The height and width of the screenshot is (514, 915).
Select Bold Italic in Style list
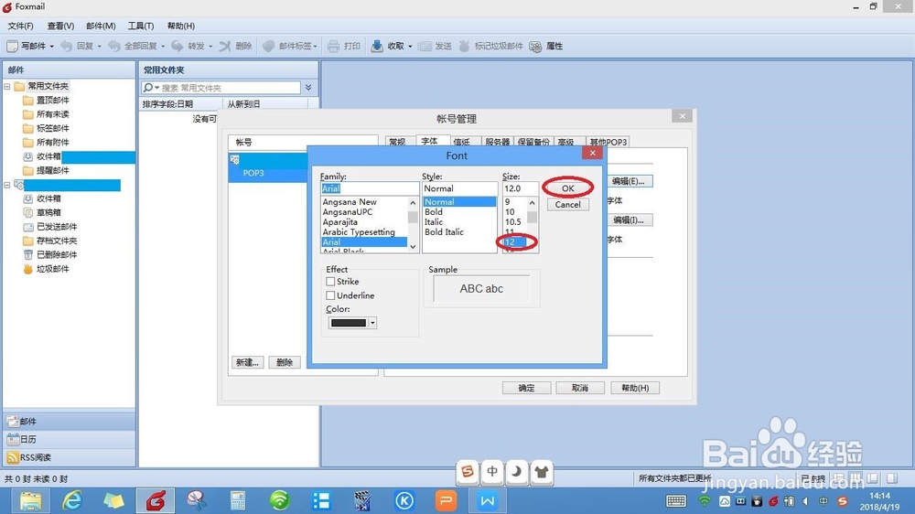tap(444, 231)
